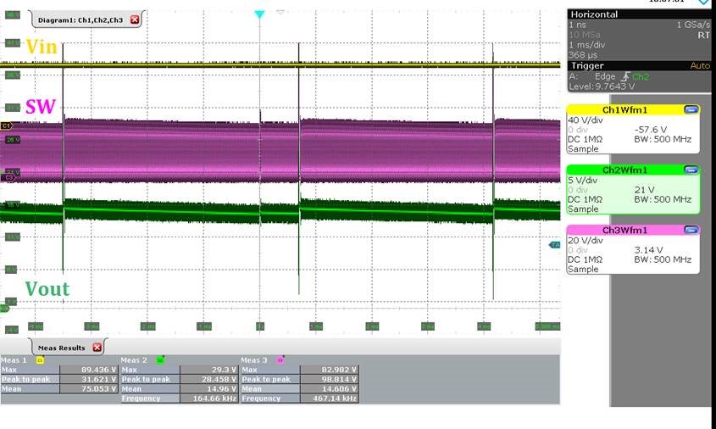Select the Meas 3 Max value 82.982 V
The height and width of the screenshot is (429, 716).
(x=329, y=370)
